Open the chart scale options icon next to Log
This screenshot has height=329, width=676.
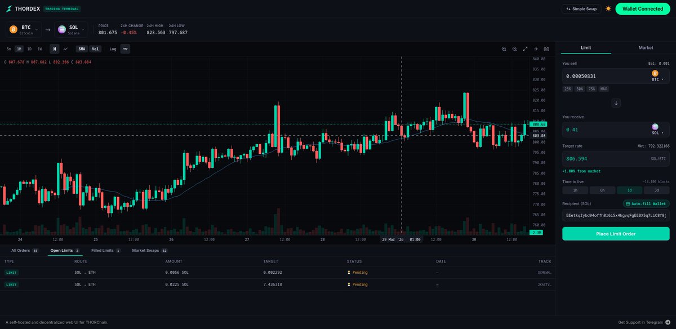coord(125,49)
